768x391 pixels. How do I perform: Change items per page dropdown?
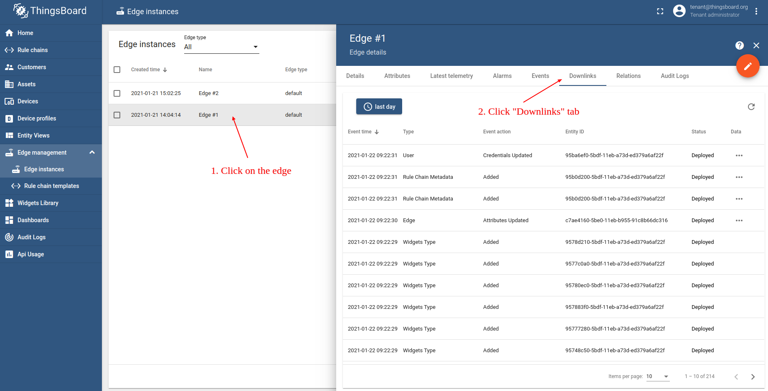[658, 376]
